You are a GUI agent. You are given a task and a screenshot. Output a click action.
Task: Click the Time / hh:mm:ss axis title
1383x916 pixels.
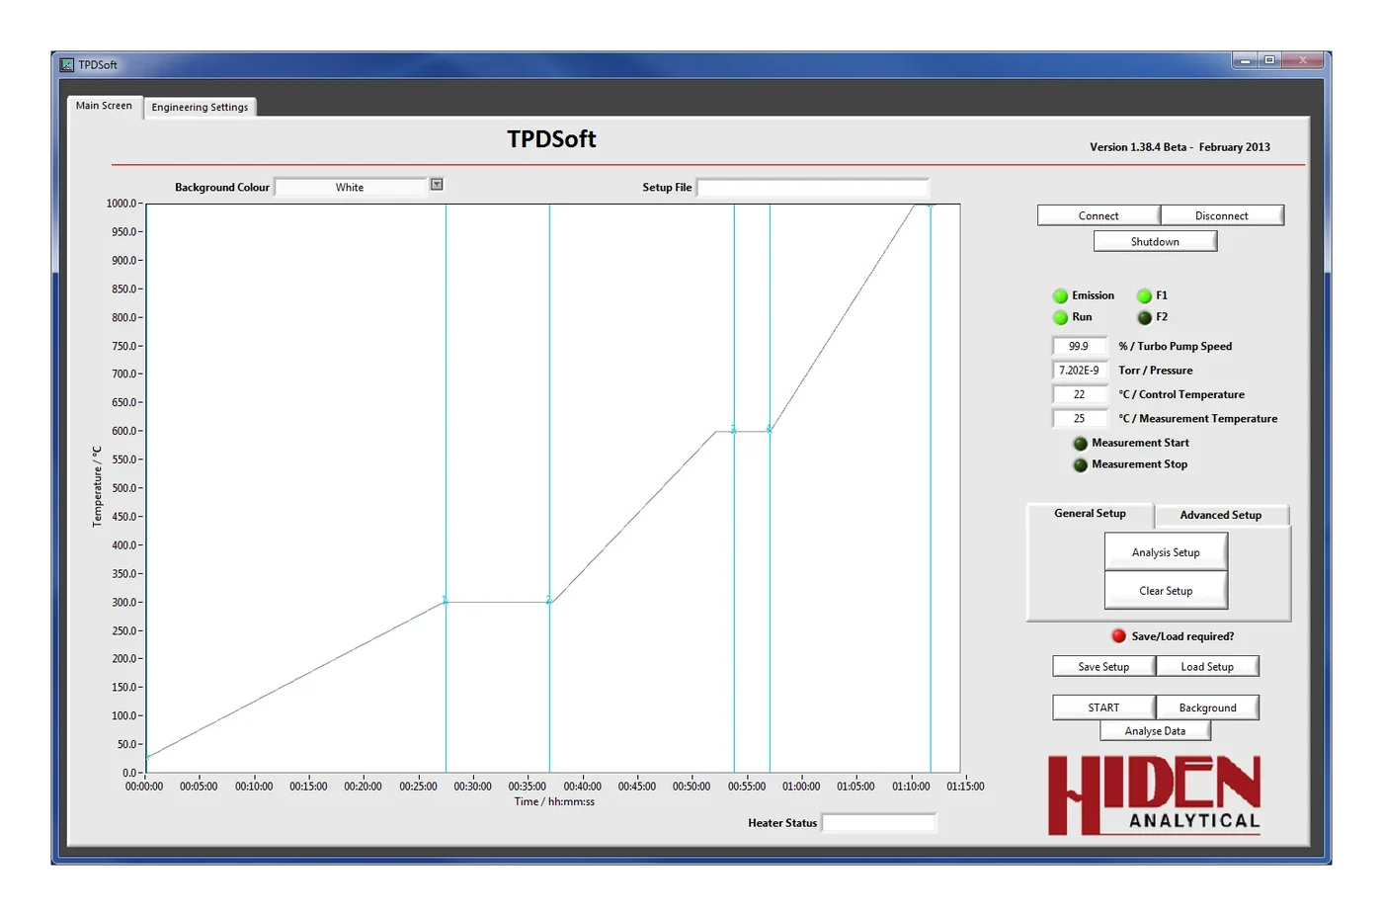[x=554, y=801]
